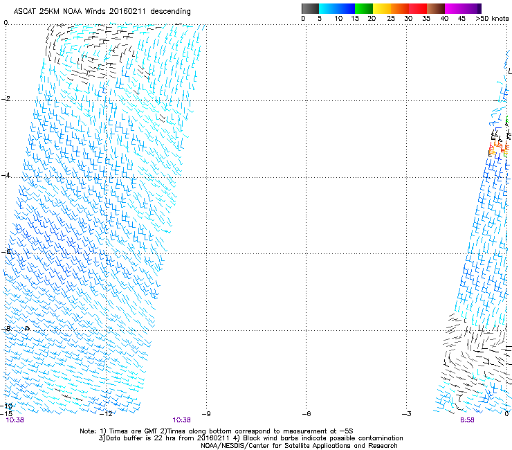Click the chart title 'ASCAT 25KM NOAA Winds'

click(60, 11)
